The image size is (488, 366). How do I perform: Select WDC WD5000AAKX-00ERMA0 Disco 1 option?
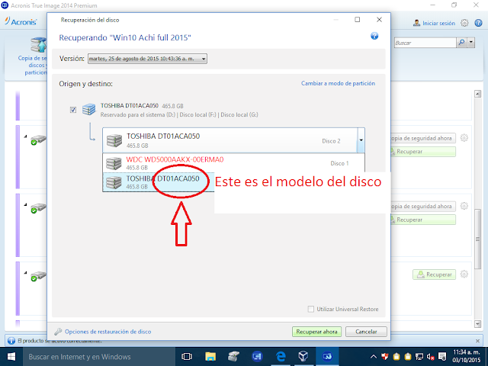coord(233,163)
